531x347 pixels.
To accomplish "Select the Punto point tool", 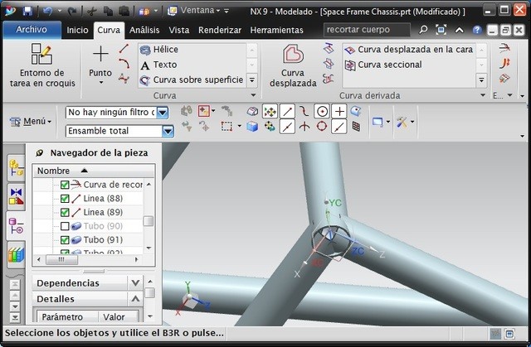I will (x=100, y=62).
